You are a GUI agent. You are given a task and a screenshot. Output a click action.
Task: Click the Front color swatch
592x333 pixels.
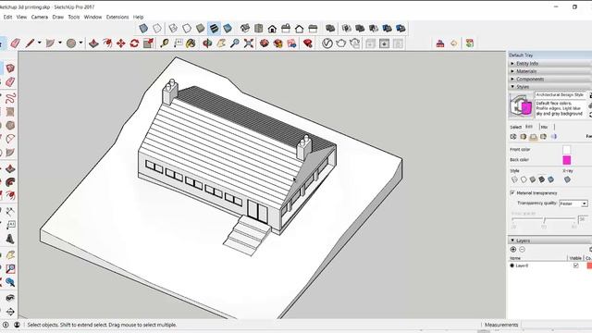567,150
